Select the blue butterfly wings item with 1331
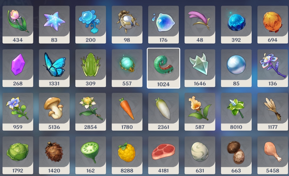Image resolution: width=289 pixels, height=176 pixels. pyautogui.click(x=54, y=68)
